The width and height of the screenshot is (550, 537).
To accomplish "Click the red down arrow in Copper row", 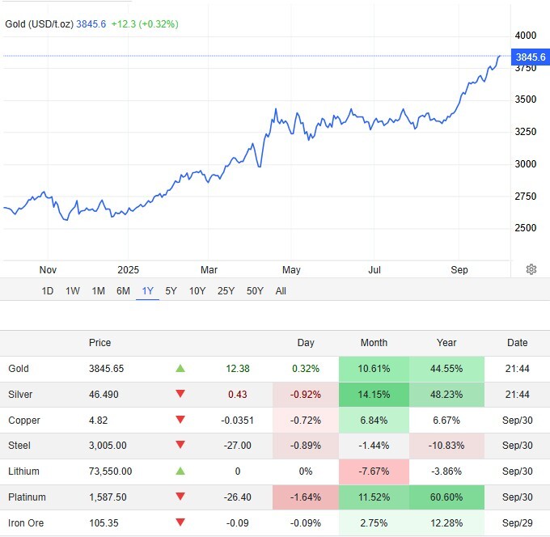I will [180, 421].
